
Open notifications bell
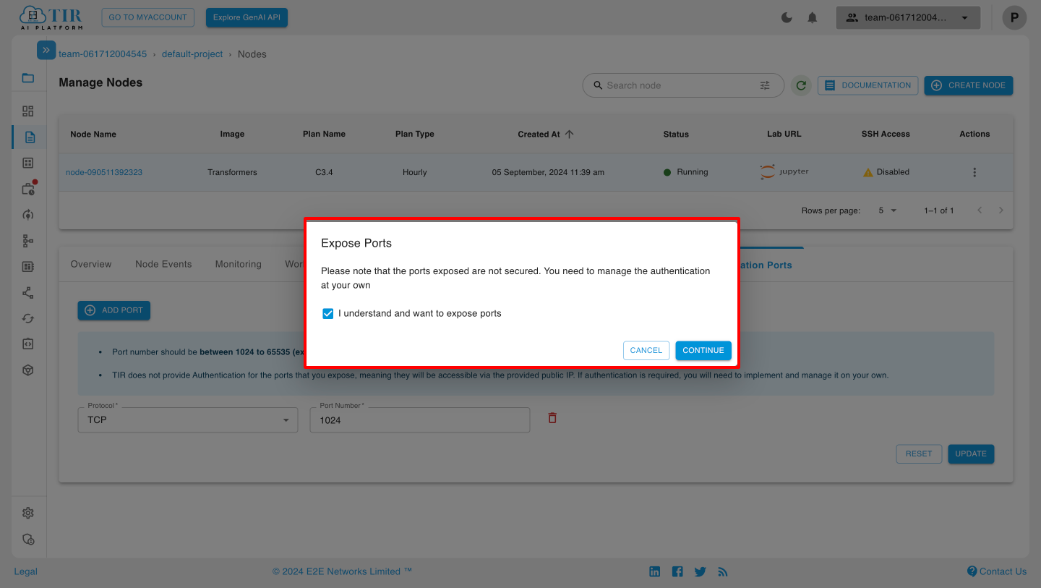813,17
